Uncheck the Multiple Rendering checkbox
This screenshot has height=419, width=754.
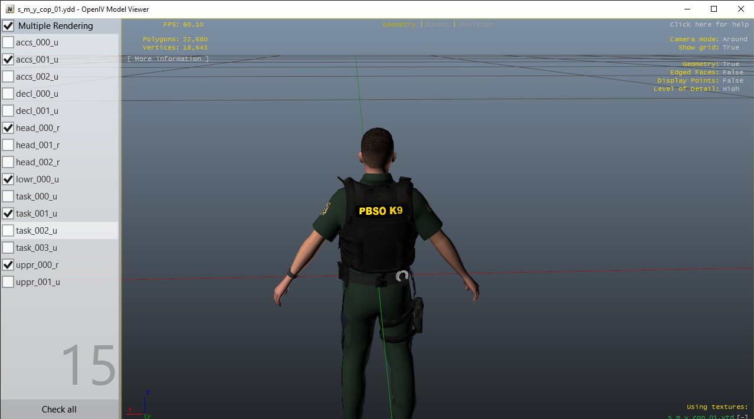coord(8,26)
